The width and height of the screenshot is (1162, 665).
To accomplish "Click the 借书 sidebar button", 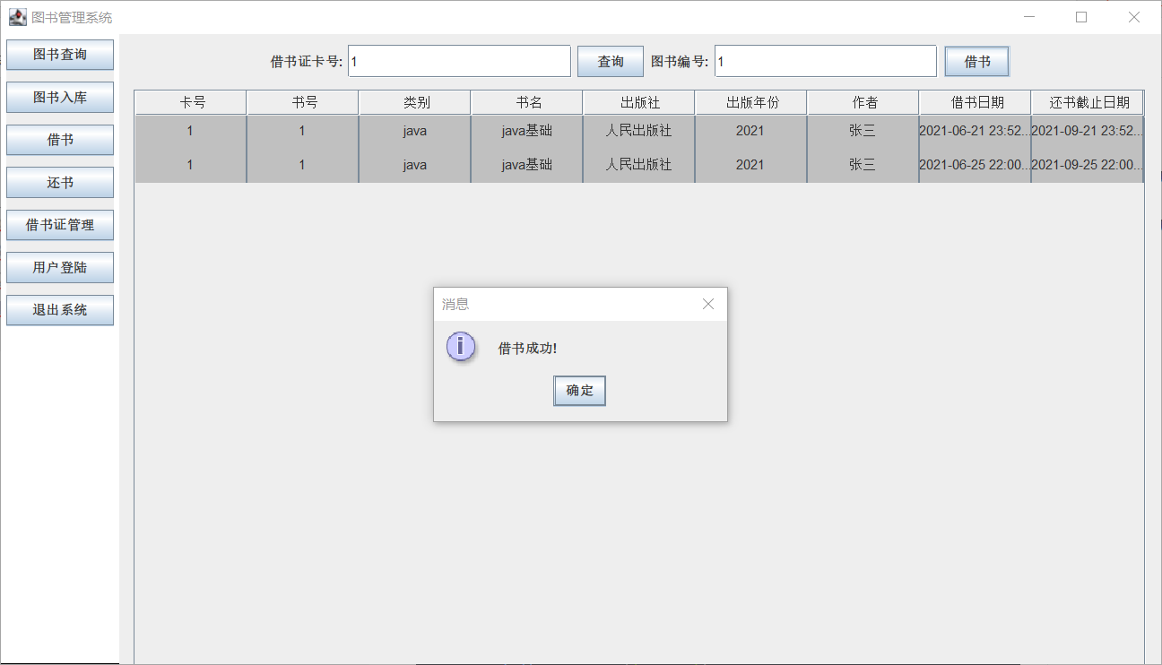I will coord(59,140).
